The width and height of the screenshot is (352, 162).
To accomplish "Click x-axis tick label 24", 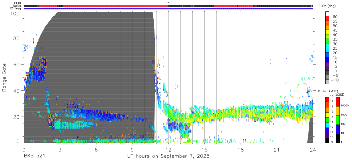I will [x=313, y=150].
